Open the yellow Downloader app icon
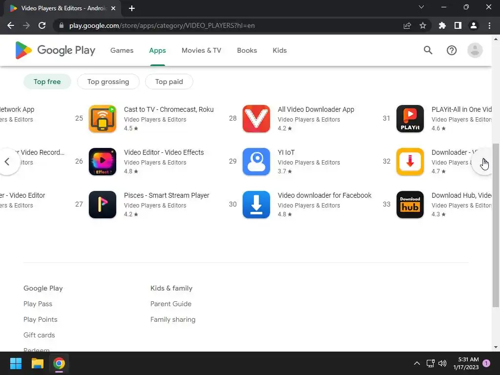500x375 pixels. [410, 162]
